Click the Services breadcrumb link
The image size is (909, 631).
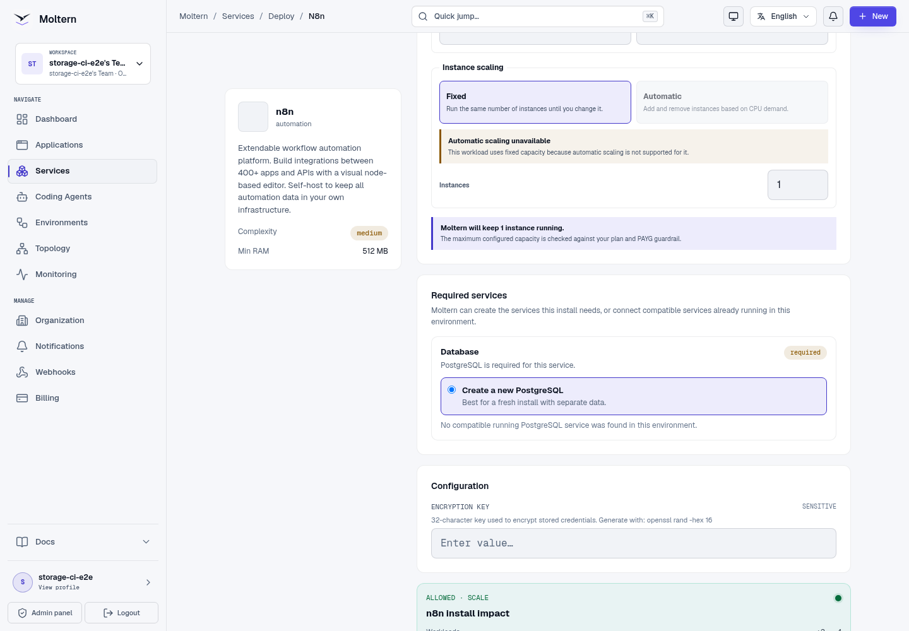[x=238, y=16]
